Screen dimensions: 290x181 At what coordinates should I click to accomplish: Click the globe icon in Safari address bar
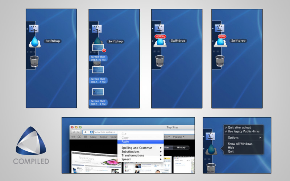pyautogui.click(x=91, y=132)
